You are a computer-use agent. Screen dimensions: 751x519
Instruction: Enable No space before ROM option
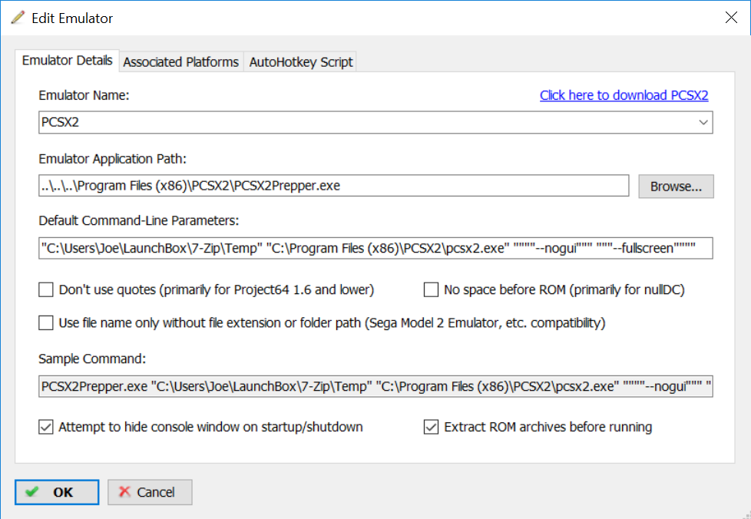tap(432, 290)
